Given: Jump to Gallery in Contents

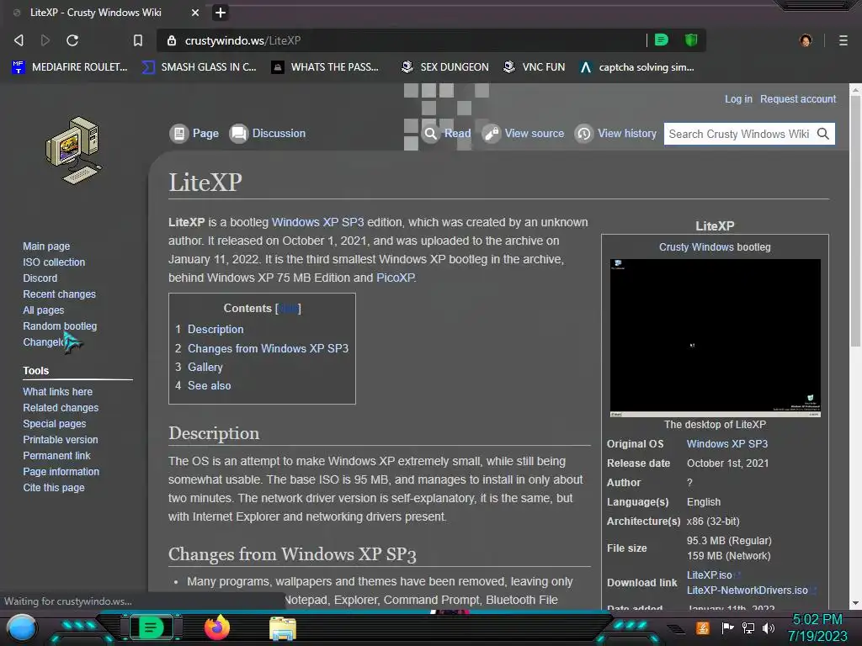Looking at the screenshot, I should pyautogui.click(x=205, y=367).
